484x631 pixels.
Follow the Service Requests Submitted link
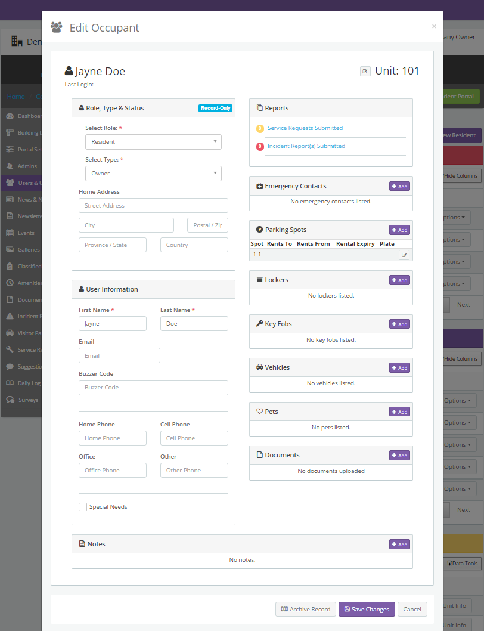(x=305, y=128)
